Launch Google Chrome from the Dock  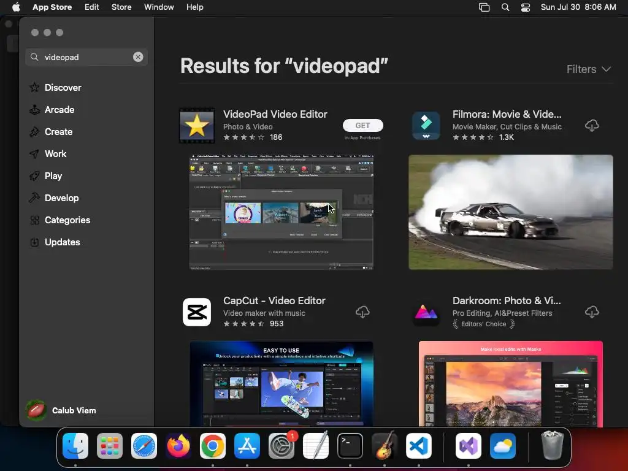click(x=213, y=446)
